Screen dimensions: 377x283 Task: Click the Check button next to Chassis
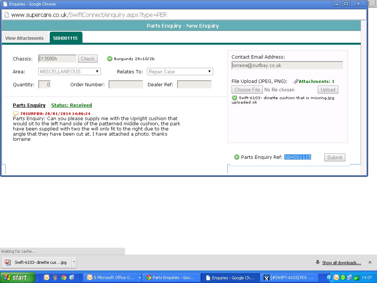88,59
